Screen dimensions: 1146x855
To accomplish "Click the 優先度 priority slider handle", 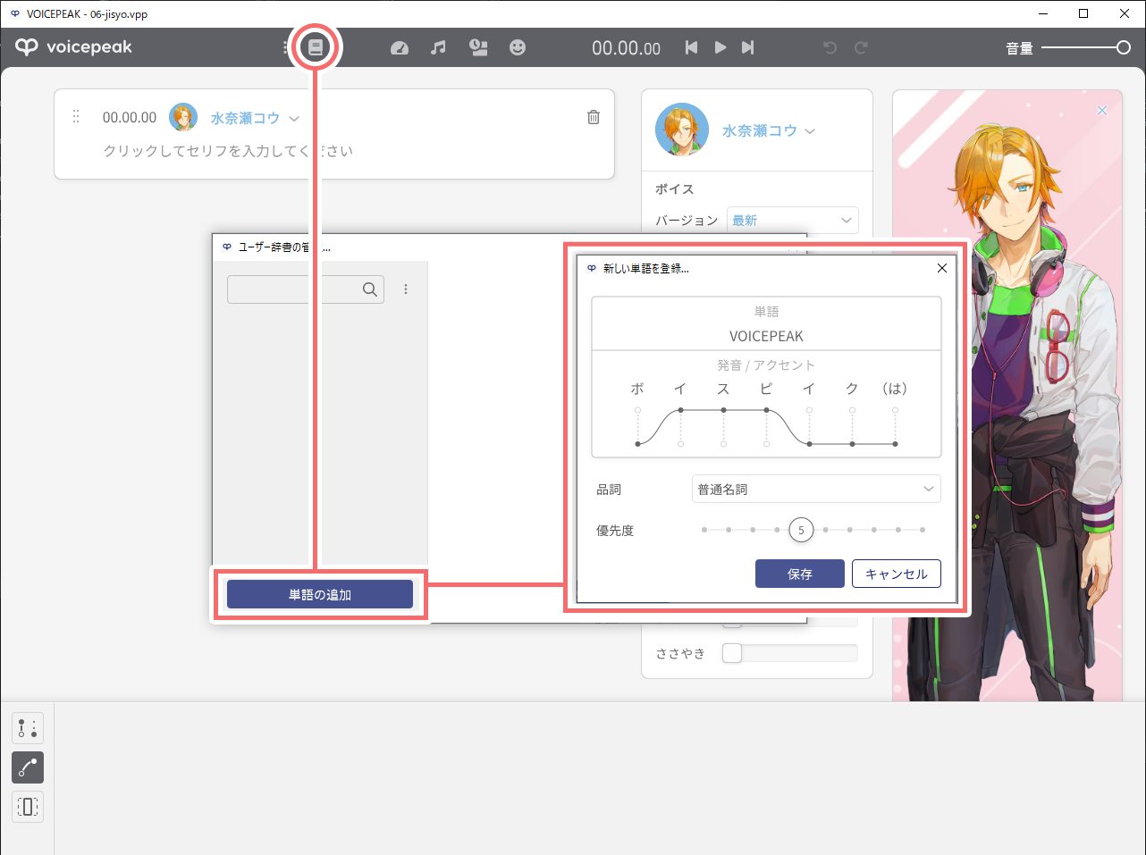I will pos(801,530).
